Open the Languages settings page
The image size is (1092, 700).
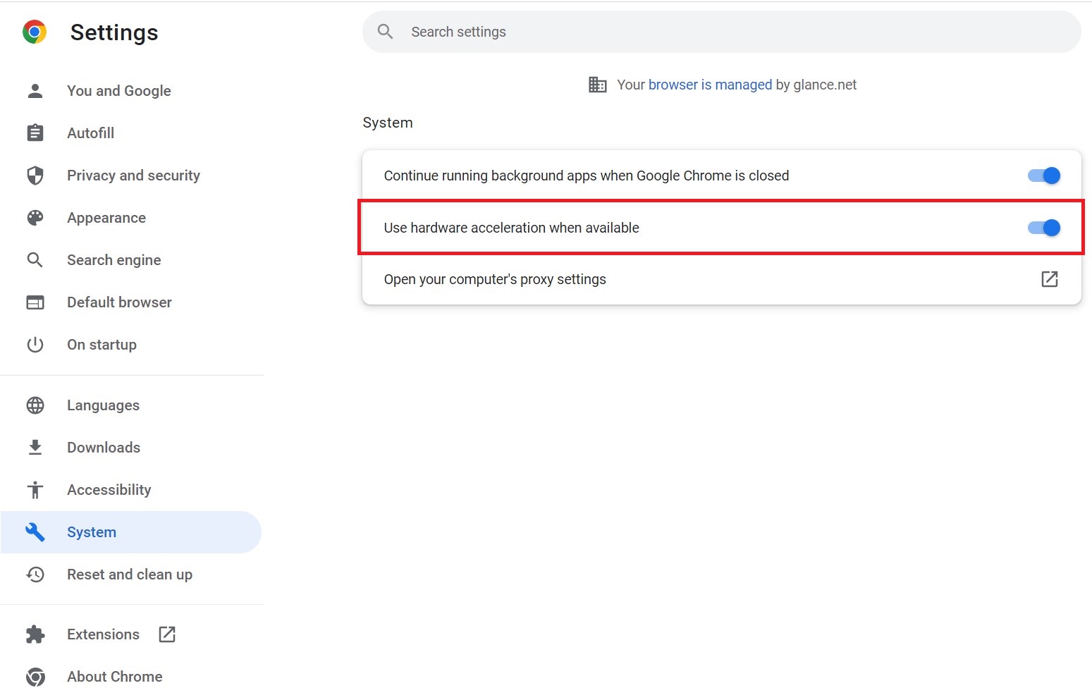(x=103, y=405)
